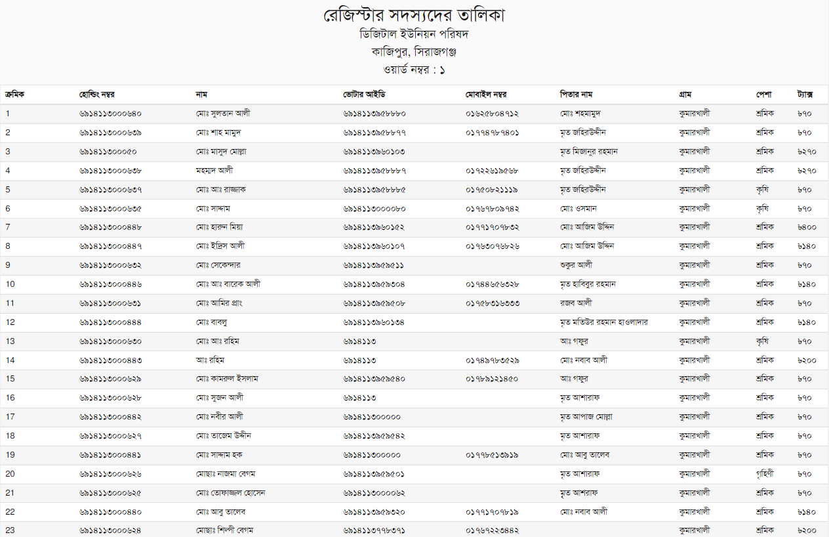The width and height of the screenshot is (829, 537).
Task: Click the mobile number ০১৬২৫৮০৪৭১২
Action: (x=493, y=114)
